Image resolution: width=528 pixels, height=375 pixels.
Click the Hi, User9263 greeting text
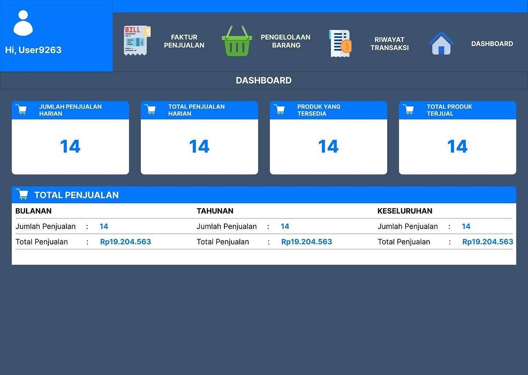pos(33,50)
